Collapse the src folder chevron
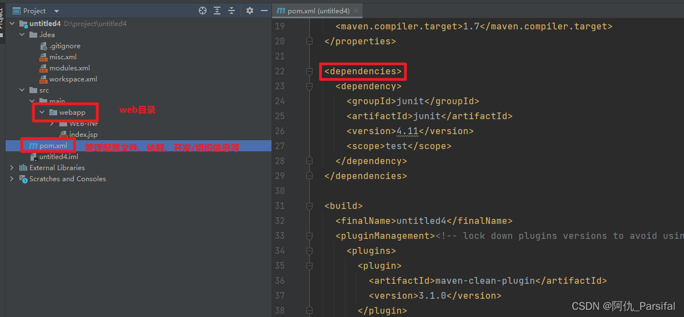The width and height of the screenshot is (684, 317). 22,90
